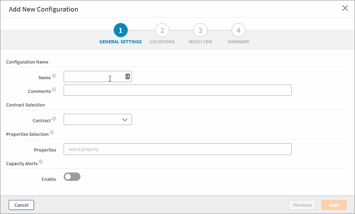Click the info icon beside Comments label
The width and height of the screenshot is (355, 214).
tap(54, 89)
